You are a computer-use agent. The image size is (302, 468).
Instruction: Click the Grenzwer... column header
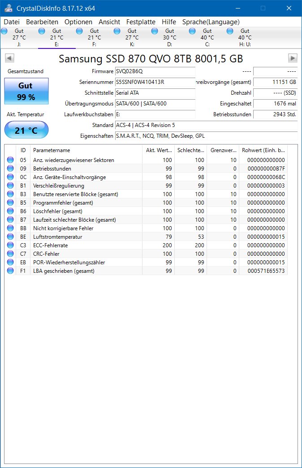pos(223,150)
